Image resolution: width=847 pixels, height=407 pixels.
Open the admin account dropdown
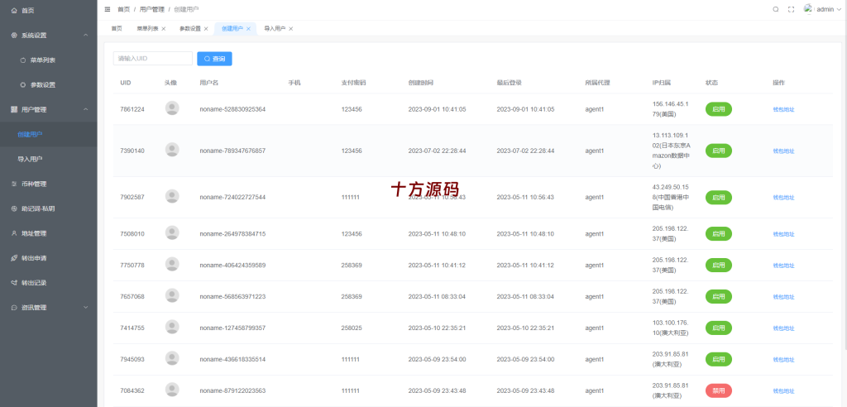tap(829, 9)
